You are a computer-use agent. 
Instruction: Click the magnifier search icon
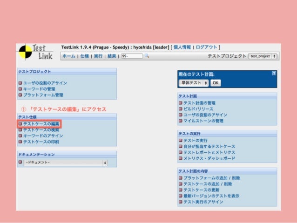[x=147, y=56]
